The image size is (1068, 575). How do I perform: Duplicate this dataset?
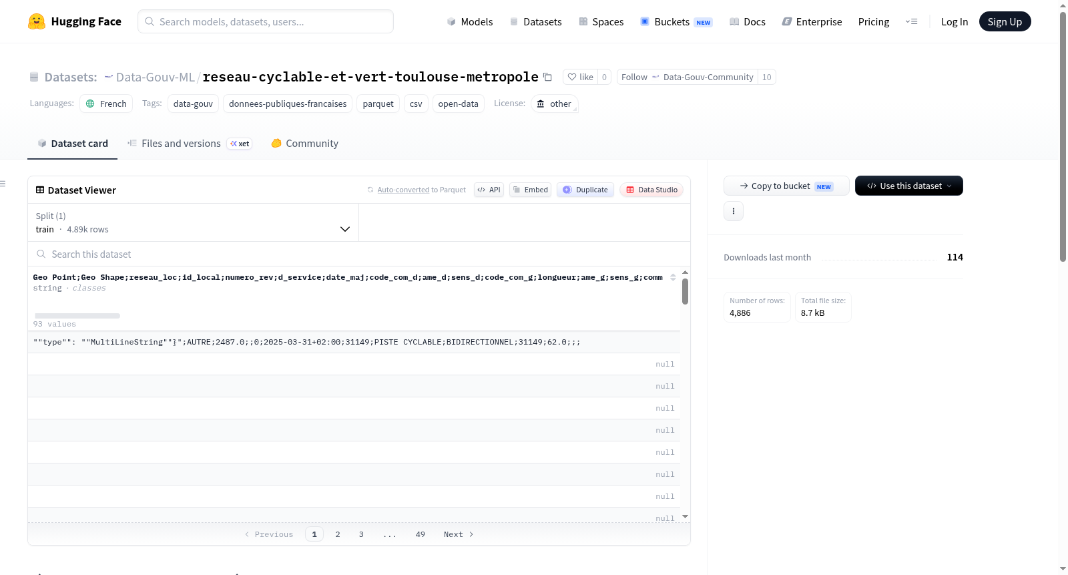pyautogui.click(x=585, y=190)
